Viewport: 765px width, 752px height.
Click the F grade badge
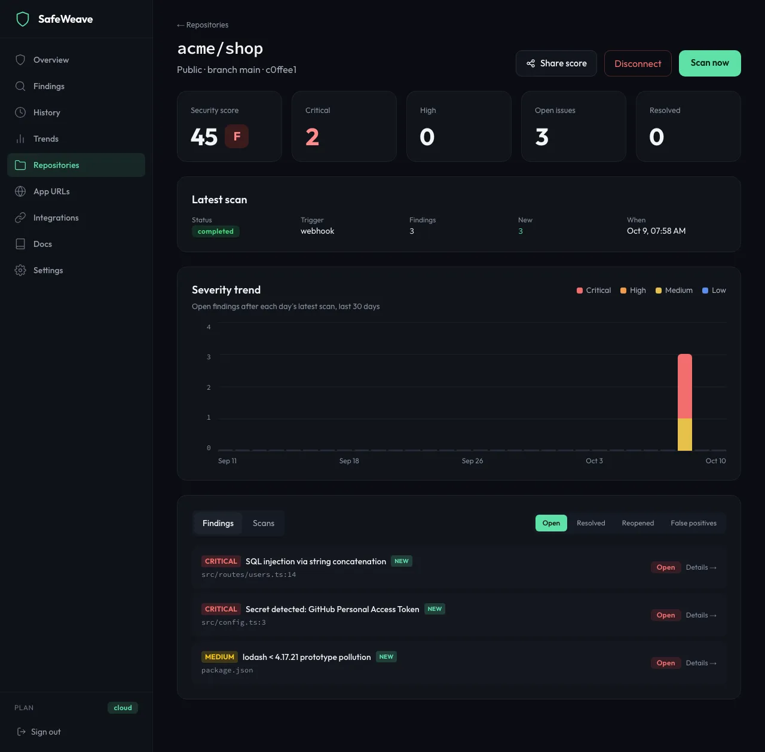click(237, 136)
